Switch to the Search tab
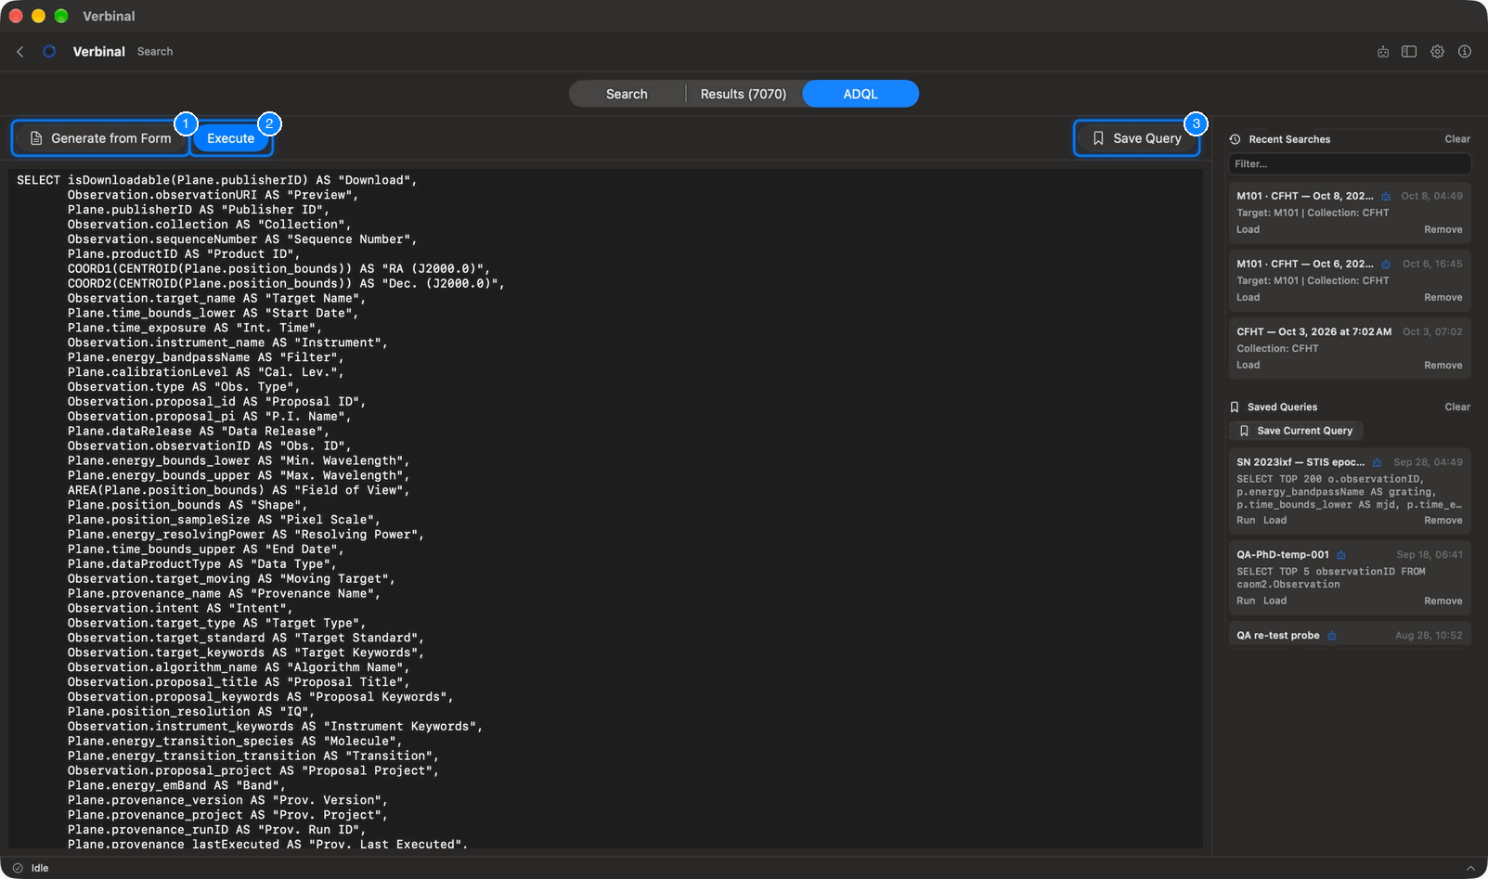The height and width of the screenshot is (879, 1488). [x=627, y=94]
